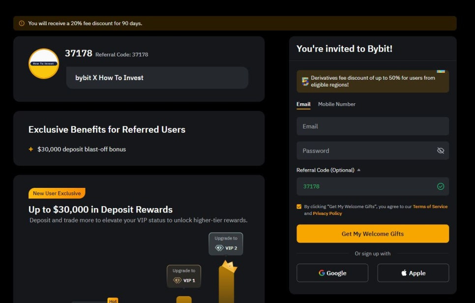Click the number 5 icon in derivatives banner

[x=305, y=81]
